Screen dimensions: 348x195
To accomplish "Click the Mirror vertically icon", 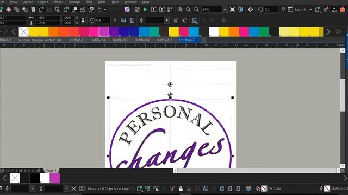I will coord(132,21).
